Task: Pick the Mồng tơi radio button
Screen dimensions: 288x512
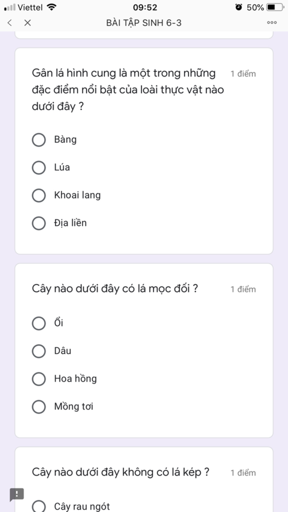Action: 39,407
